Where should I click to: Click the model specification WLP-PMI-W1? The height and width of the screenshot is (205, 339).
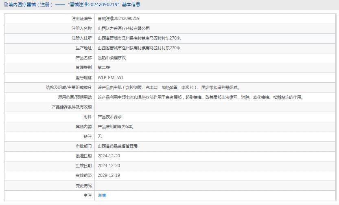pyautogui.click(x=111, y=77)
